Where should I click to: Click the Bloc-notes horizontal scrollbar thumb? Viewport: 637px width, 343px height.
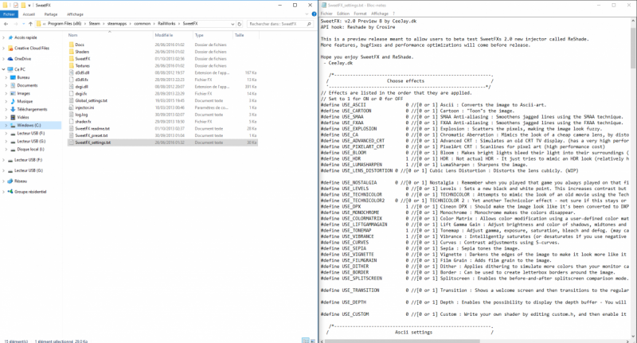(404, 341)
